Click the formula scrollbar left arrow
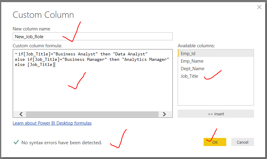This screenshot has width=267, height=159. pyautogui.click(x=21, y=114)
